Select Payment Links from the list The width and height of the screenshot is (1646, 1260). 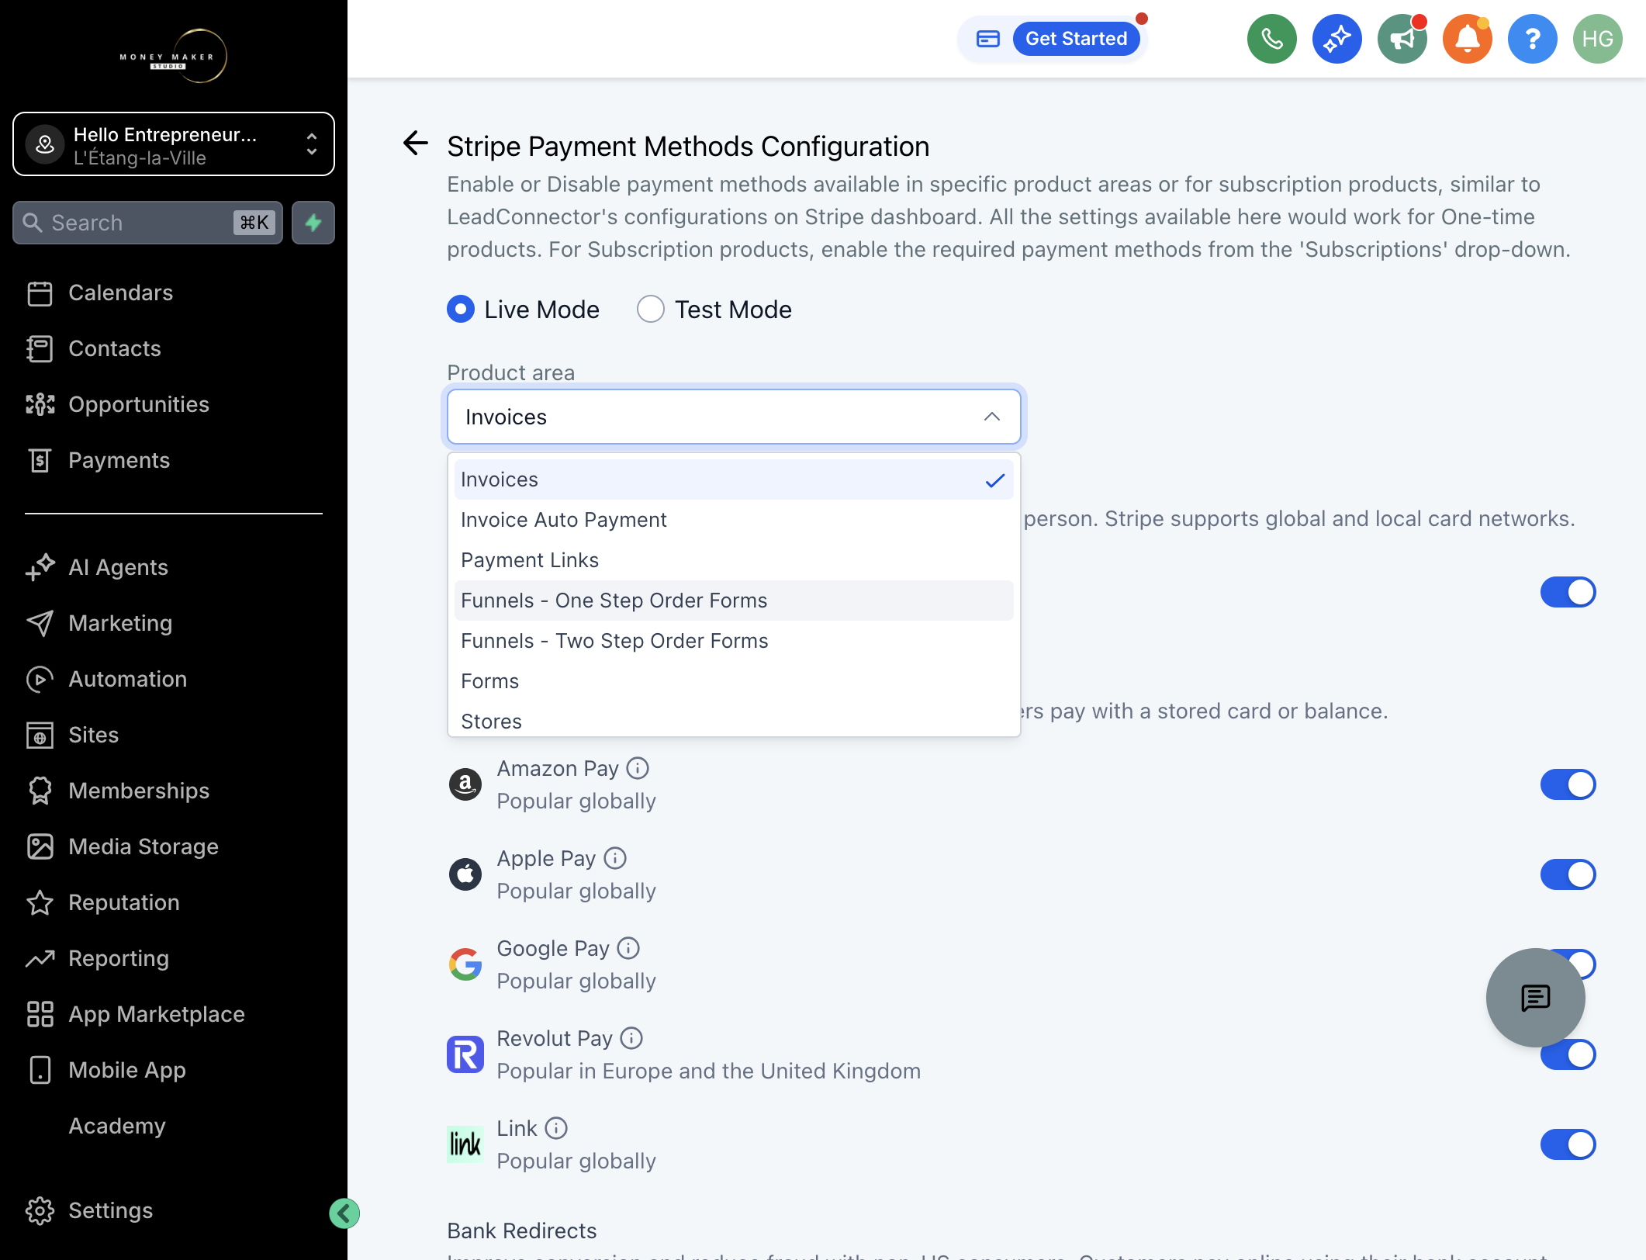(734, 560)
